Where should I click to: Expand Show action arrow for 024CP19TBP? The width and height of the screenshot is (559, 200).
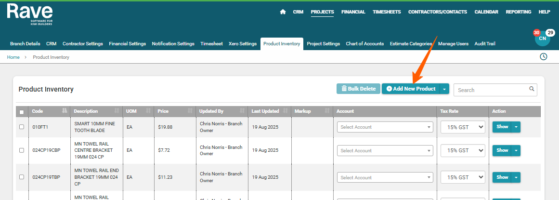tap(516, 177)
